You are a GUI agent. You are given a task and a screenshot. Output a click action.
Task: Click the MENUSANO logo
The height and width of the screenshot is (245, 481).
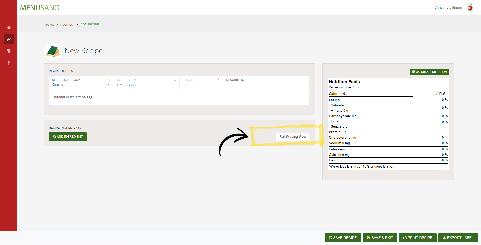click(40, 8)
